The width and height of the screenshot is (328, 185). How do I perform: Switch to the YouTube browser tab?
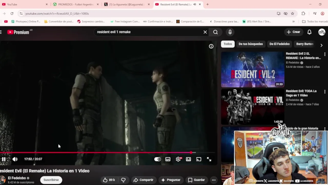point(24,4)
